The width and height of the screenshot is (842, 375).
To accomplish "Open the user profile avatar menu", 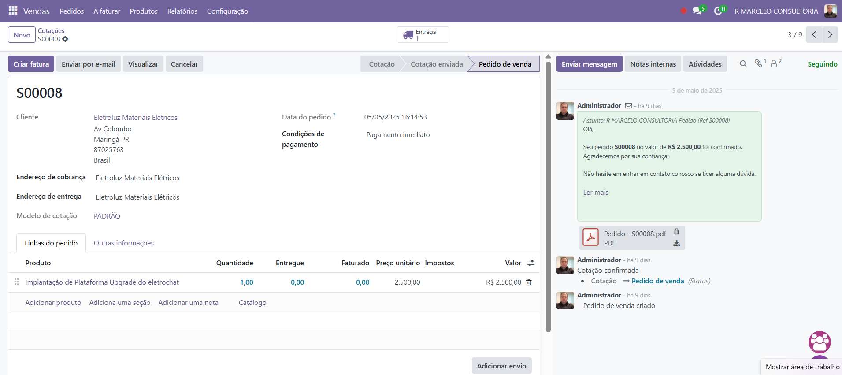I will coord(831,11).
